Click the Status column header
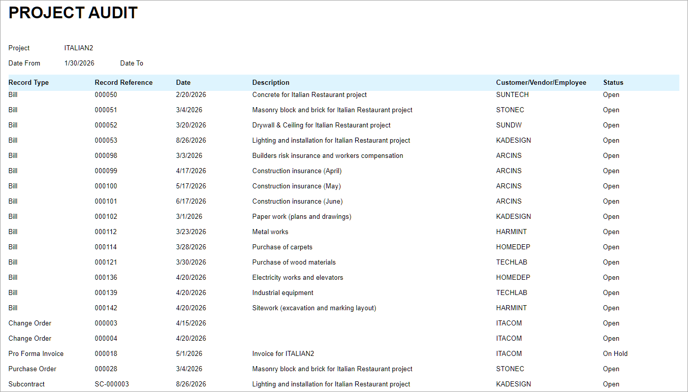 point(613,82)
